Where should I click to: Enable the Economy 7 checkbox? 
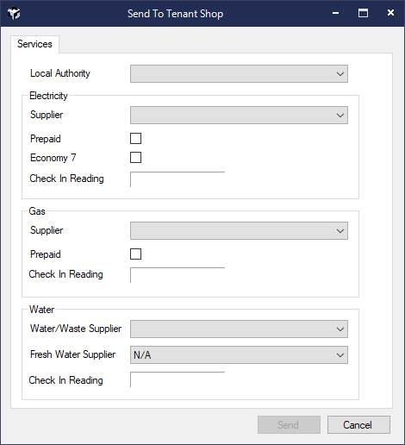[x=135, y=158]
